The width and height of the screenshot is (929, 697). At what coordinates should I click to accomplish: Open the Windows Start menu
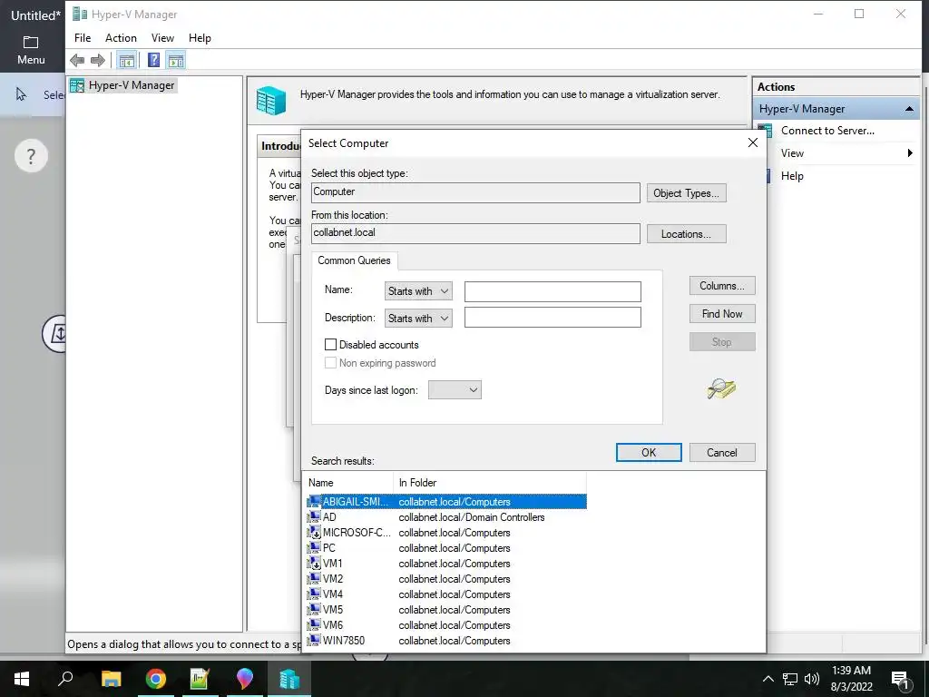pos(22,679)
